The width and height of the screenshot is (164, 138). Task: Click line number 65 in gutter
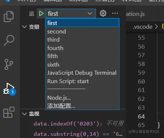tap(141, 125)
